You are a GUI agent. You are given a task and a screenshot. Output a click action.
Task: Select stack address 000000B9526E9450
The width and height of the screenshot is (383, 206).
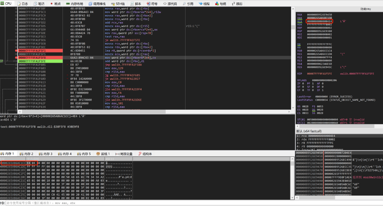click(x=309, y=153)
